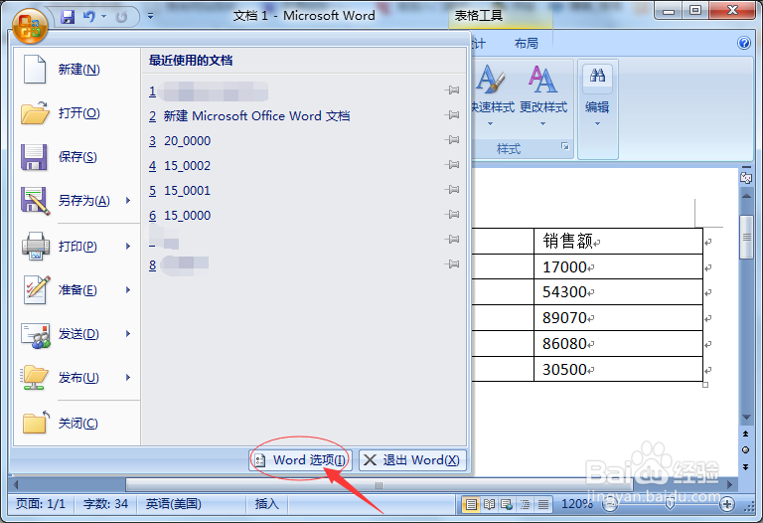Click the 销售额 table header cell
Viewport: 763px width, 523px height.
[618, 241]
